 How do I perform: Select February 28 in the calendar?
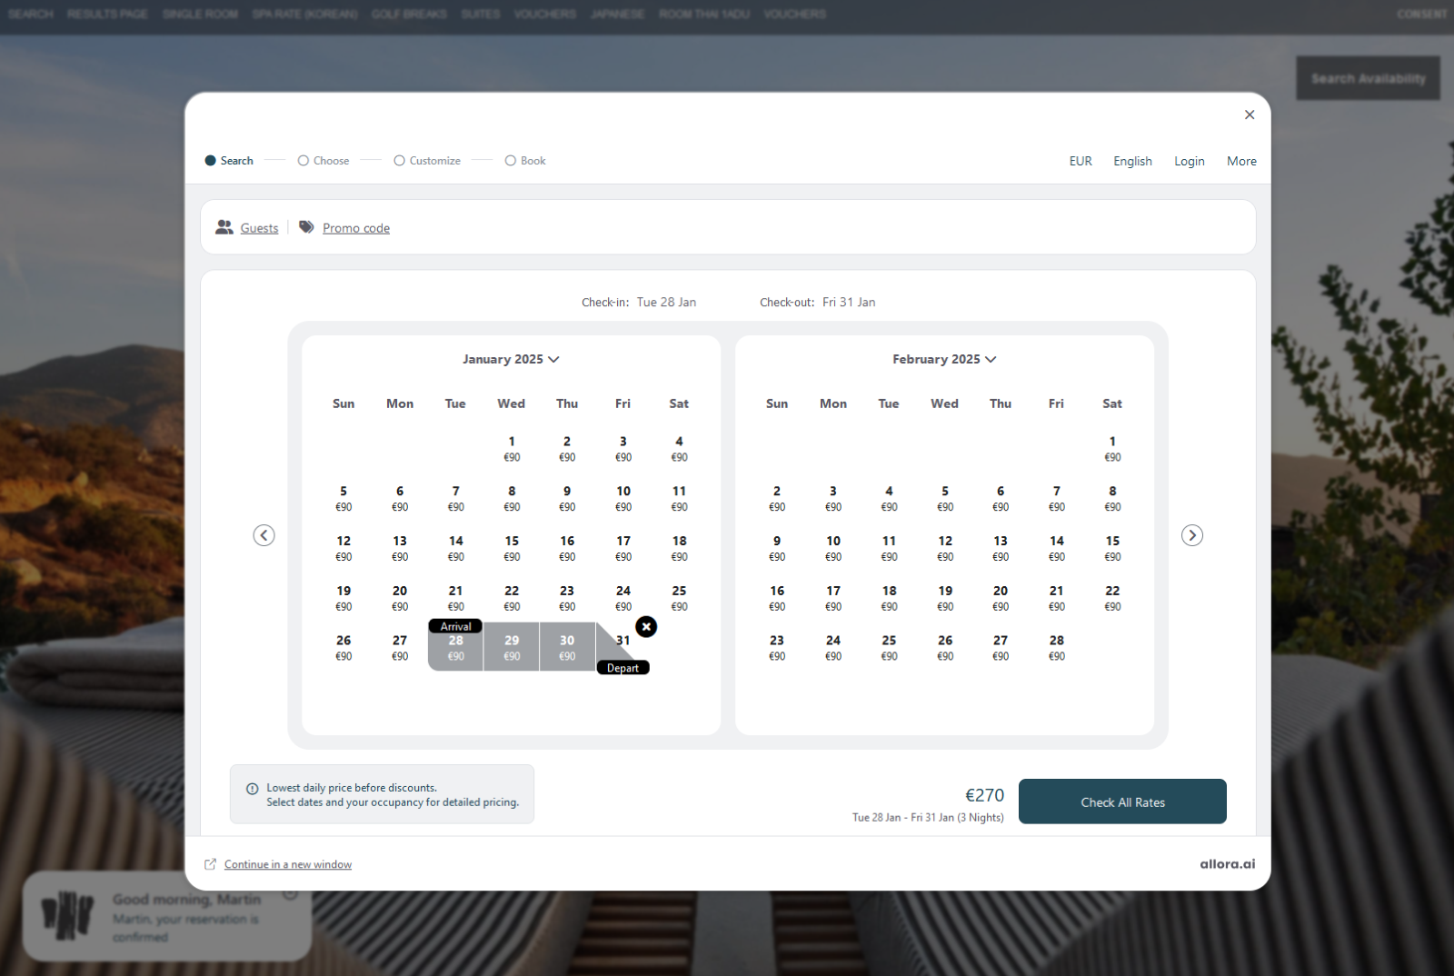tap(1056, 647)
